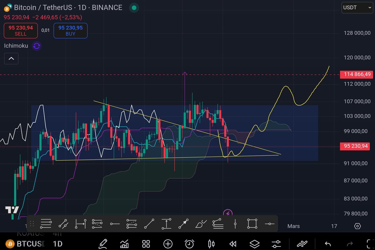The image size is (375, 250).
Task: Click the 107 000,00 price axis label
Action: click(357, 101)
